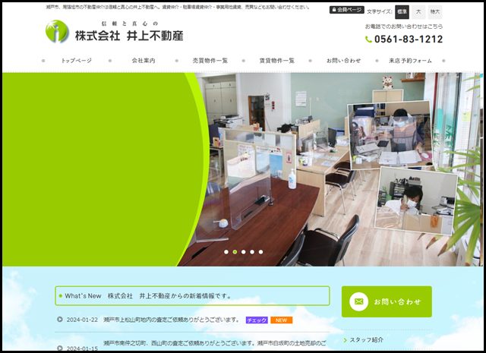The image size is (486, 353).
Task: Click the arrow icon beside 2024-01-15
Action: click(60, 348)
